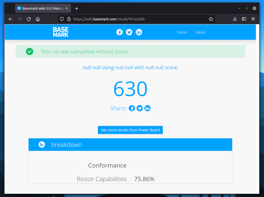Open the browser hamburger menu
The image size is (264, 197).
pos(253,19)
